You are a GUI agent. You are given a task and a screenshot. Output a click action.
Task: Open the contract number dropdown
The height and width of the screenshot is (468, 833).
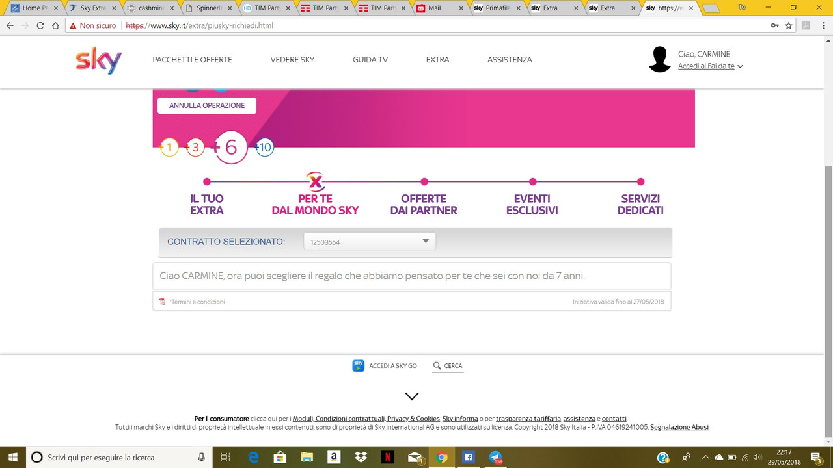[x=370, y=242]
